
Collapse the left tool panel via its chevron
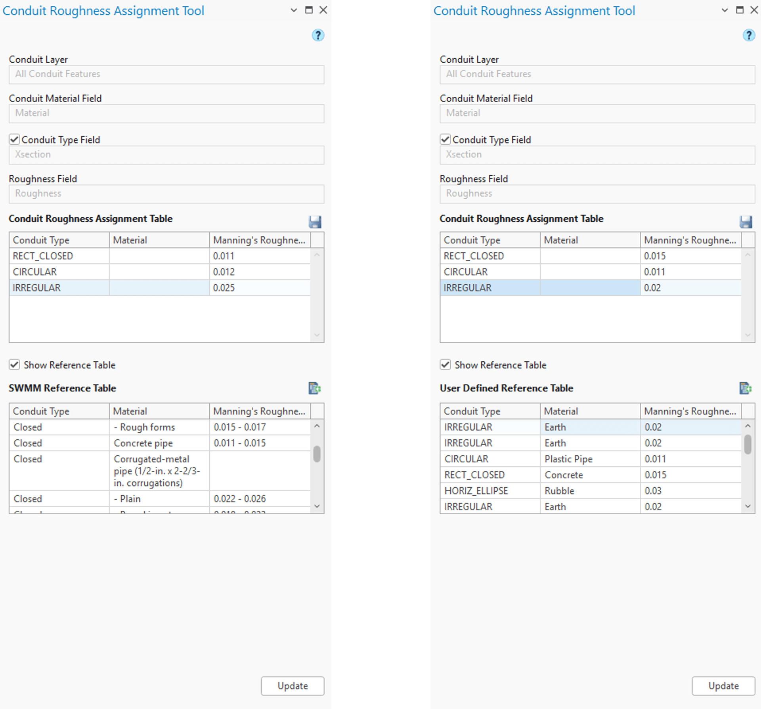click(x=293, y=11)
